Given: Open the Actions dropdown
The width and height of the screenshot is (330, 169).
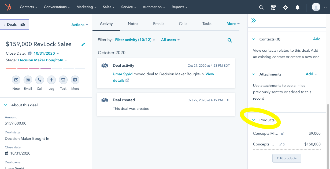Looking at the screenshot, I should tap(80, 25).
